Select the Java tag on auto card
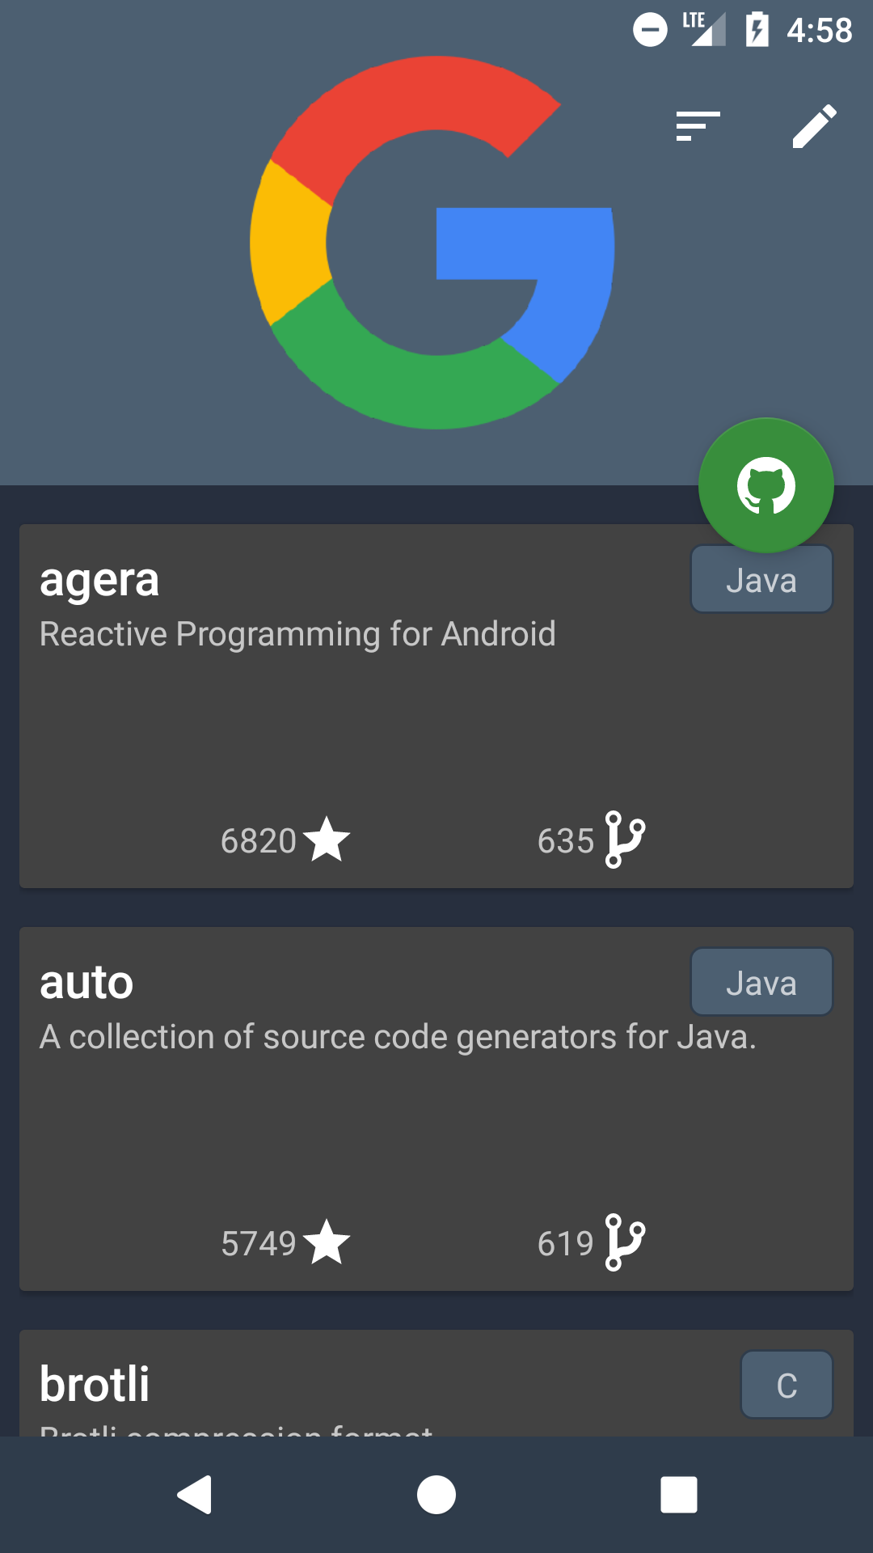The height and width of the screenshot is (1553, 873). coord(761,982)
